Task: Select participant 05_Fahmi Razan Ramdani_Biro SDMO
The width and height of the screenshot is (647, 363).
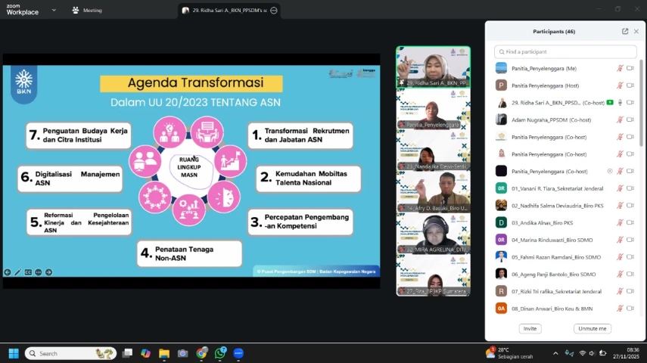Action: pos(565,257)
